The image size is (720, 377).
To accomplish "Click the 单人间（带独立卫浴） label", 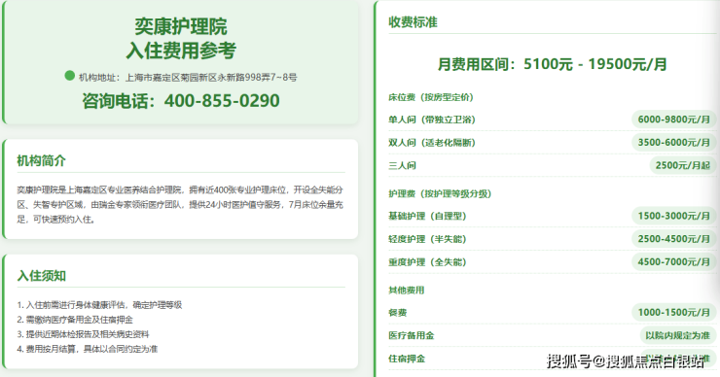I will pos(432,120).
